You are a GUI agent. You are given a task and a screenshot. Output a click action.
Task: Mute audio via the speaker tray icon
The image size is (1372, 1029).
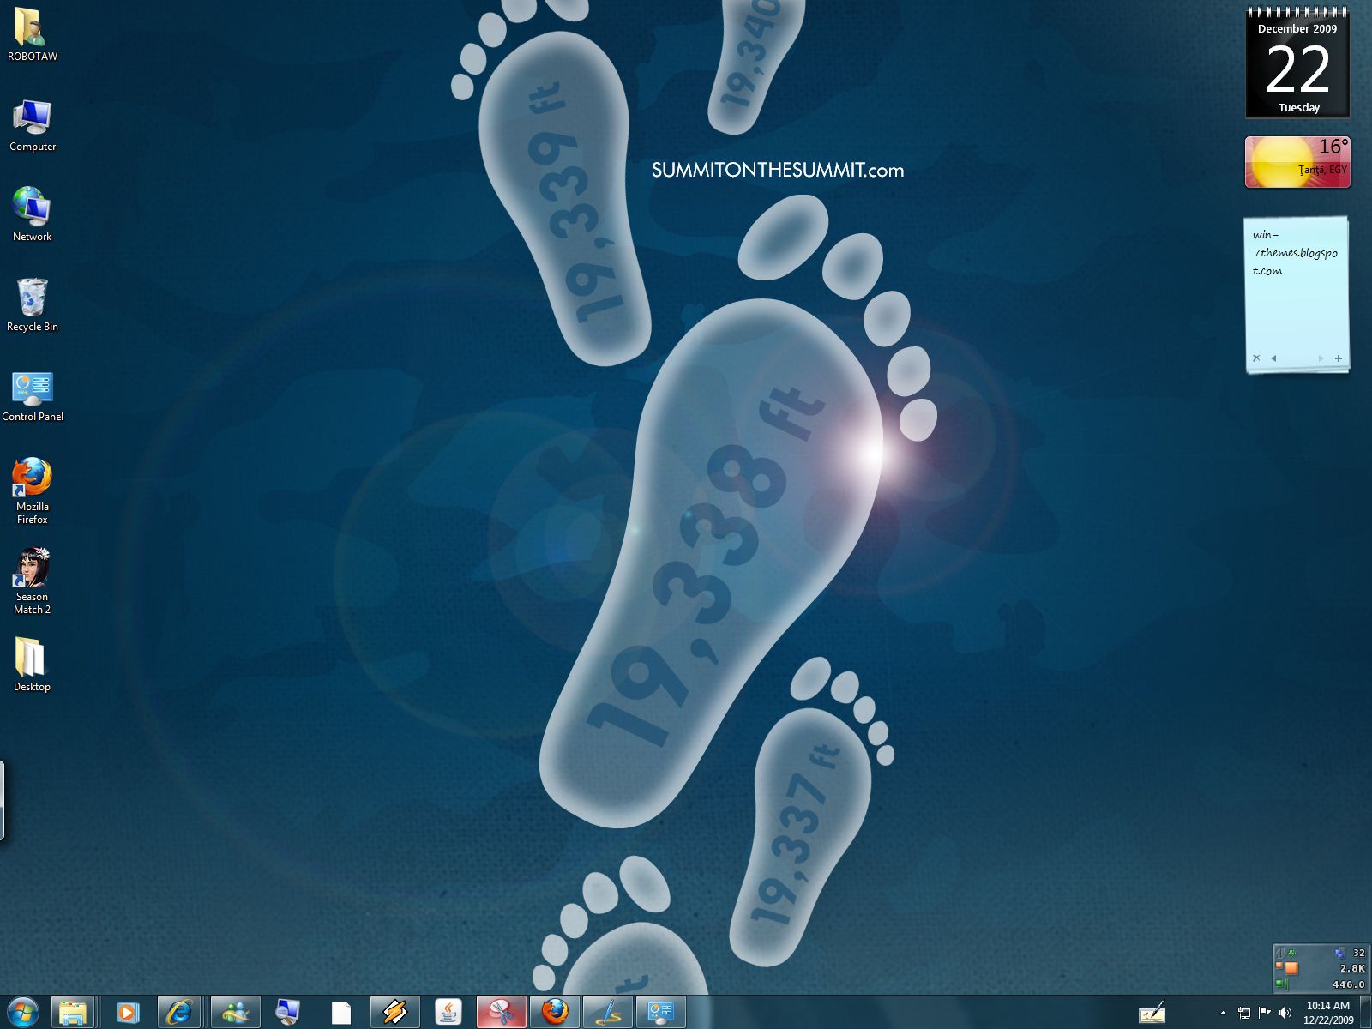coord(1285,1012)
